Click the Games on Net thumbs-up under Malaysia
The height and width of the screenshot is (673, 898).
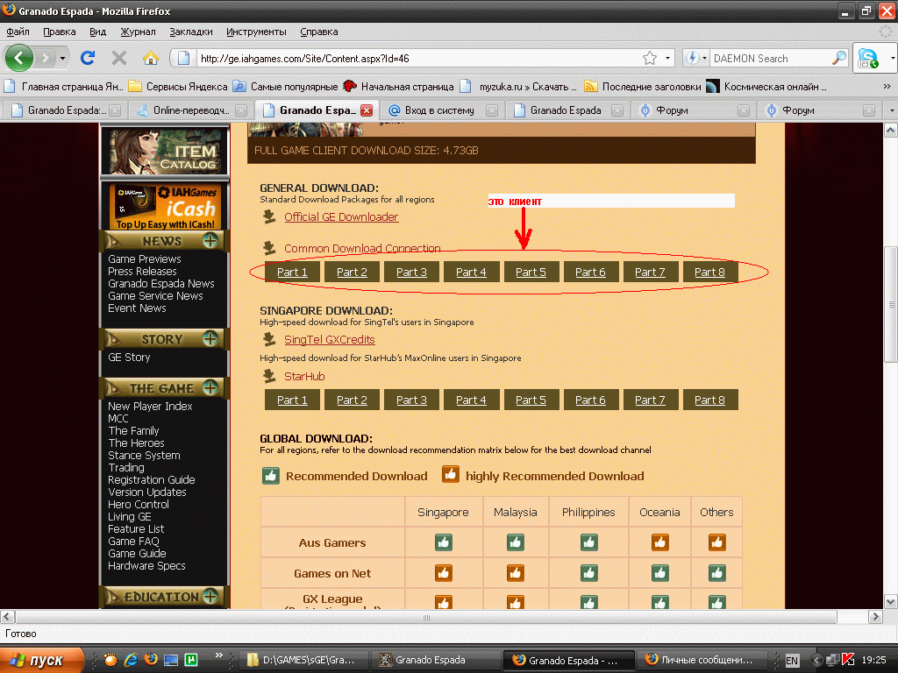pos(516,573)
